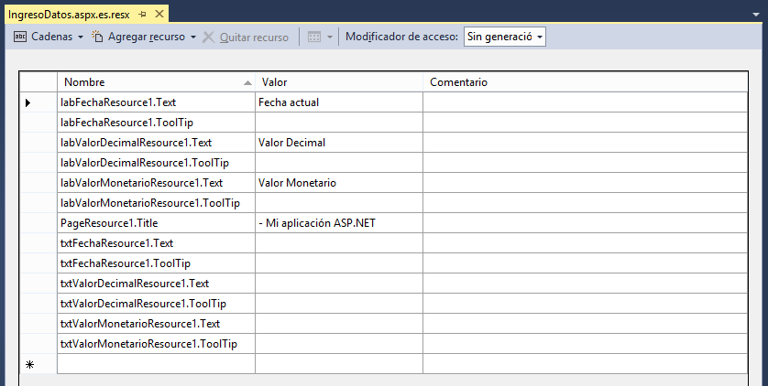768x386 pixels.
Task: Select the Fecha actual value cell
Action: coord(339,102)
